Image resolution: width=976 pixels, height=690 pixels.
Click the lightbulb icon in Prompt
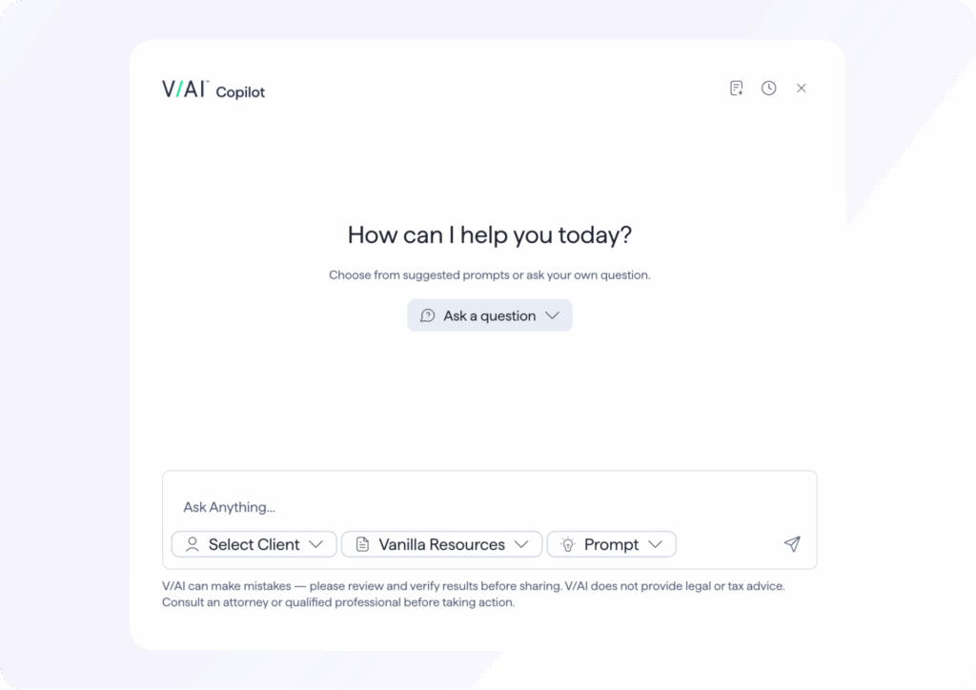[568, 544]
